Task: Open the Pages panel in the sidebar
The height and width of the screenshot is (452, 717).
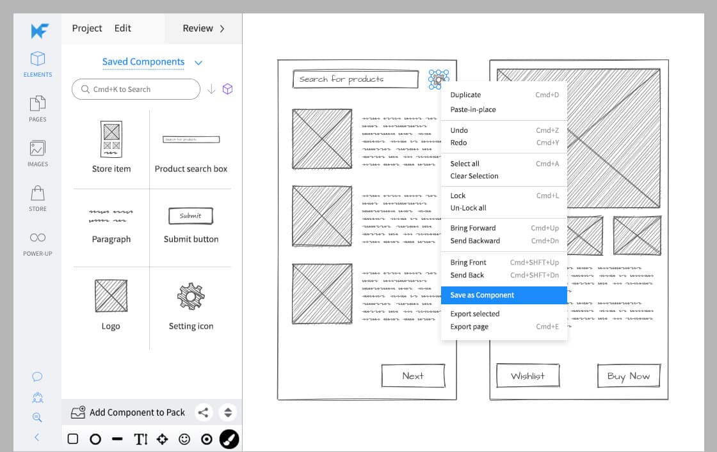Action: [x=37, y=104]
